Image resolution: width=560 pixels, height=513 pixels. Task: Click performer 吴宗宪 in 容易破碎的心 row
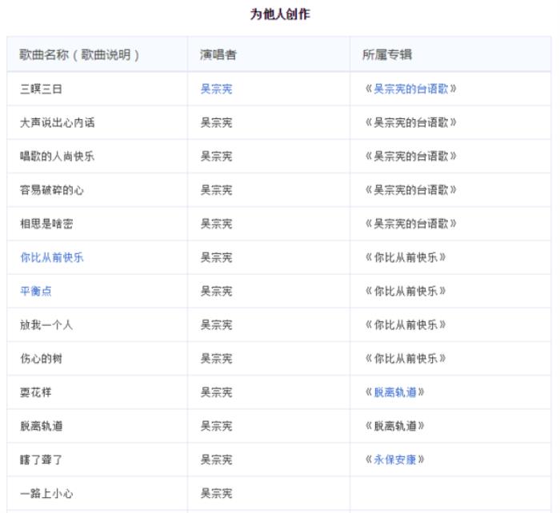pos(217,190)
